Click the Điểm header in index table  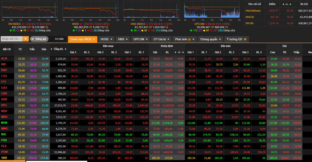pyautogui.click(x=272, y=4)
